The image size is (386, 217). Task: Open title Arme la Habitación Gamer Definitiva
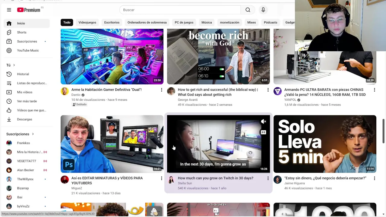[x=106, y=90]
